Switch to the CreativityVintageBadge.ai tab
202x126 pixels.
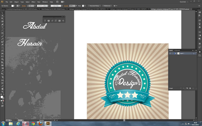(x=22, y=9)
